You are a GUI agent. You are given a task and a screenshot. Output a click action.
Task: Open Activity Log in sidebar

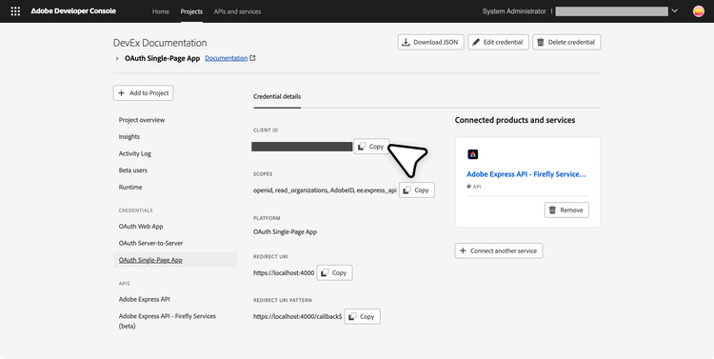(x=135, y=153)
